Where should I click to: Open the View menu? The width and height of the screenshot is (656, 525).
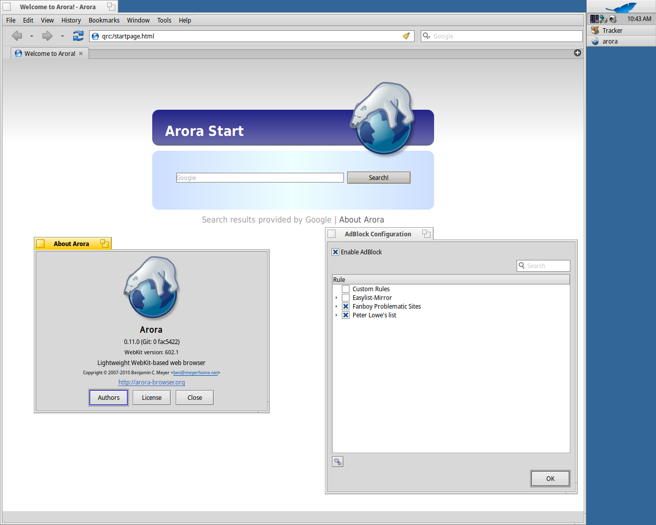(x=47, y=21)
